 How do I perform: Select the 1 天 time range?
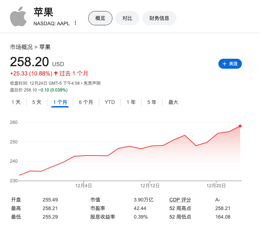click(x=16, y=102)
